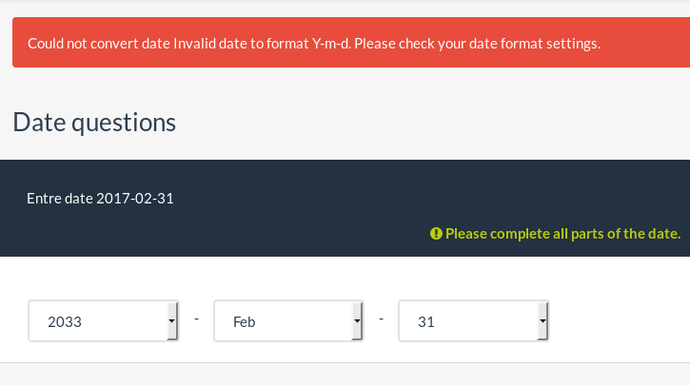This screenshot has height=385, width=690.
Task: Click the arrow on the month selector
Action: (356, 321)
